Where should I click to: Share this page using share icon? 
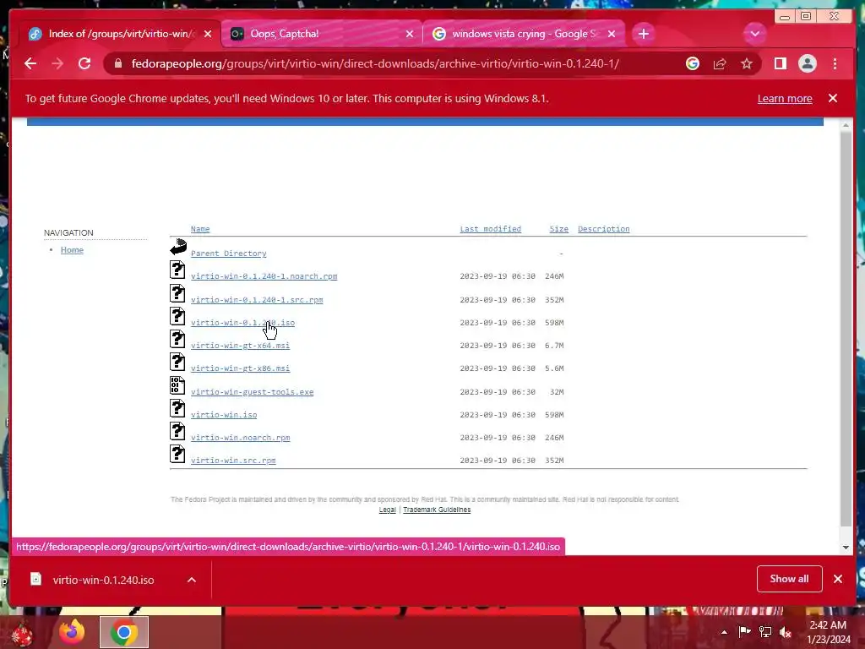pos(720,63)
